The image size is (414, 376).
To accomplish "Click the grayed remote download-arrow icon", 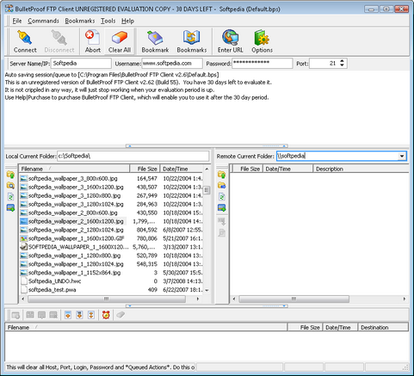I will [222, 221].
